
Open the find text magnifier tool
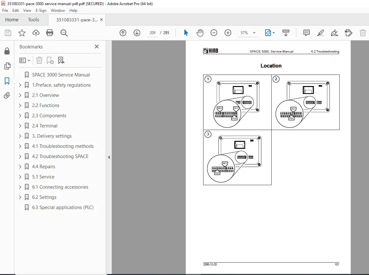coord(64,33)
